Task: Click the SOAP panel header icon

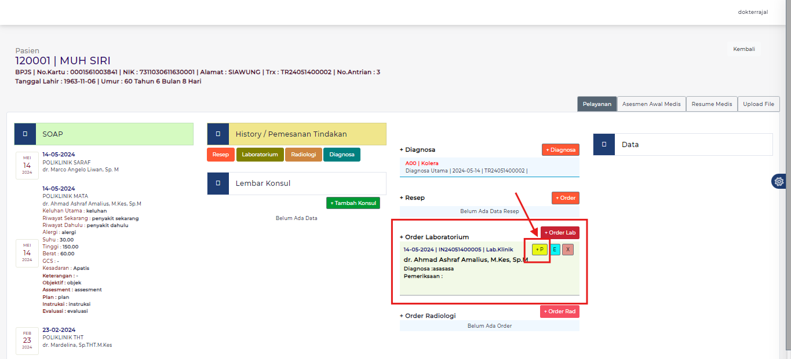Action: (x=25, y=134)
